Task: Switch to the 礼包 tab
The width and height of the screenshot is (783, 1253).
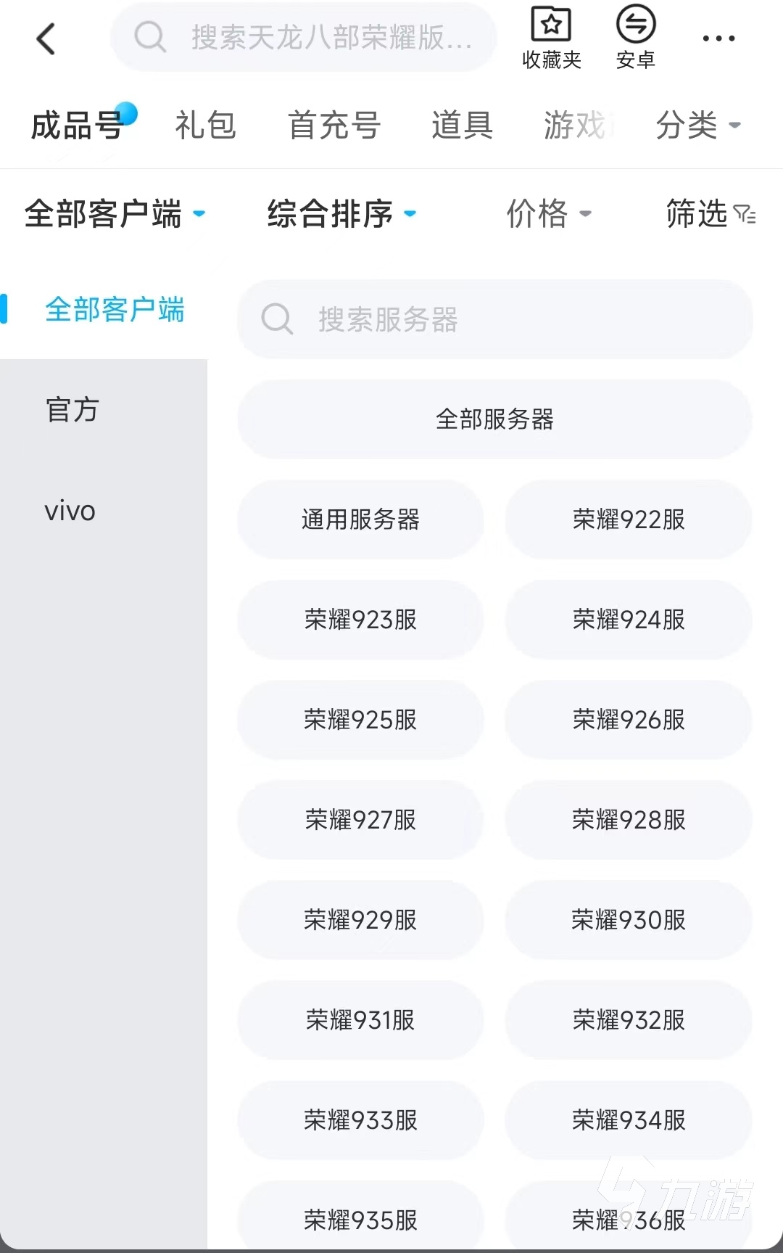Action: pyautogui.click(x=205, y=126)
